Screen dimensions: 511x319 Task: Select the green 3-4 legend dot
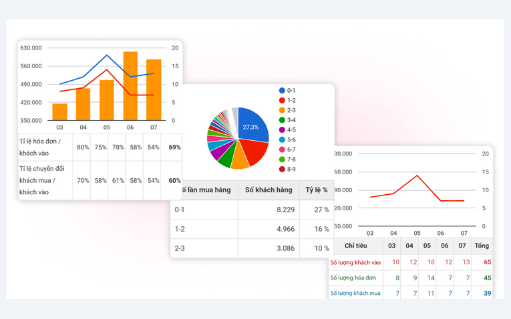click(x=282, y=120)
